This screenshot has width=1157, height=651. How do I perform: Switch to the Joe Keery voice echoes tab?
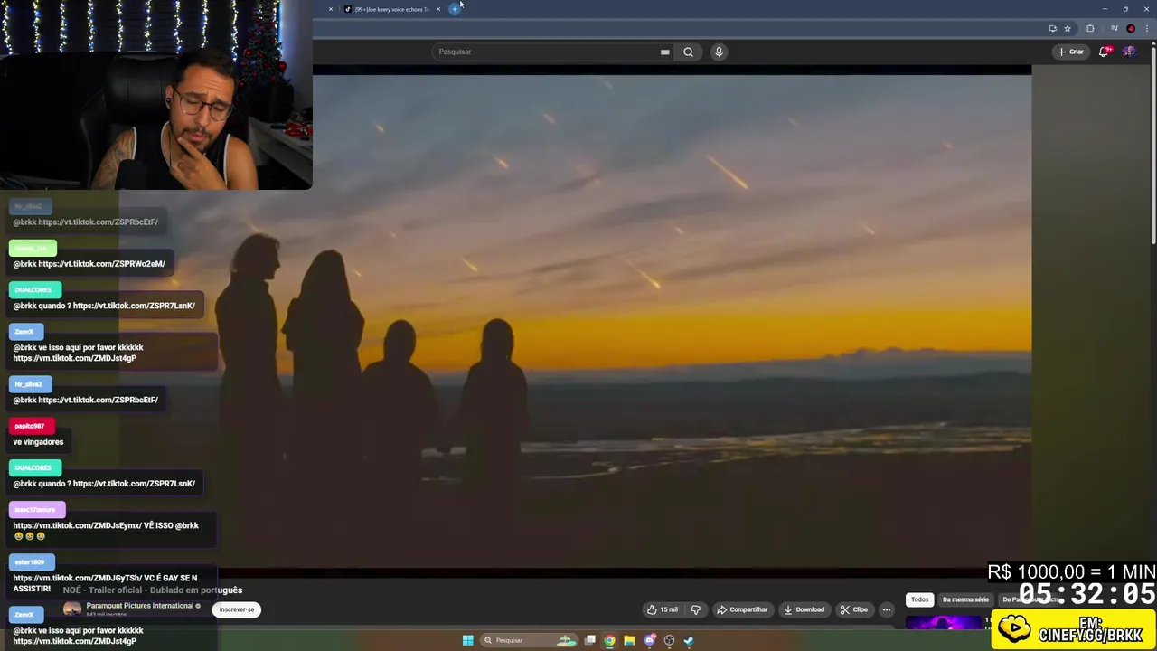[x=390, y=9]
